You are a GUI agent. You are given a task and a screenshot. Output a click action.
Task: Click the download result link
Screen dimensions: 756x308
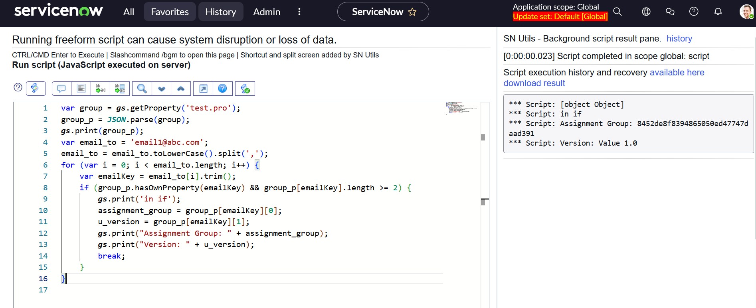[534, 83]
